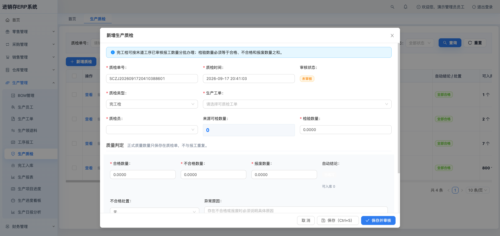Click the 保存并审核 button
This screenshot has width=500, height=236.
click(x=378, y=220)
